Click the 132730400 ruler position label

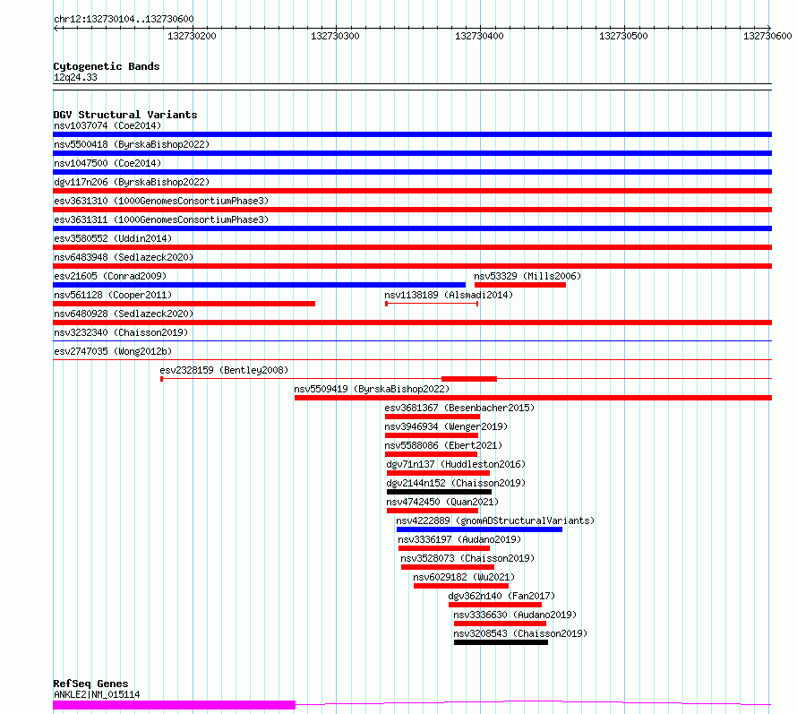tap(479, 36)
